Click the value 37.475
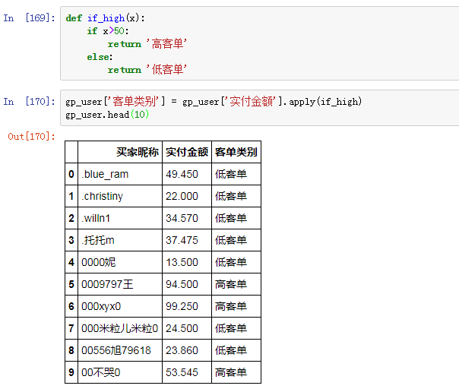459x392 pixels. point(182,240)
